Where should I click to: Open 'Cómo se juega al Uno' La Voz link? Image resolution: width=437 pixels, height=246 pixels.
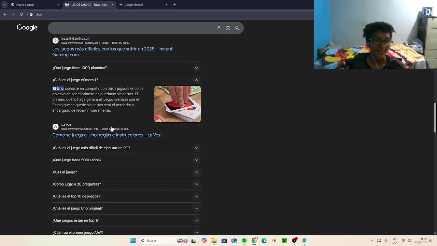(106, 135)
